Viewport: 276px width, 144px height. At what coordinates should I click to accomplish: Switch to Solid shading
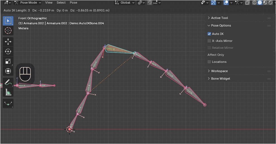tap(260, 3)
